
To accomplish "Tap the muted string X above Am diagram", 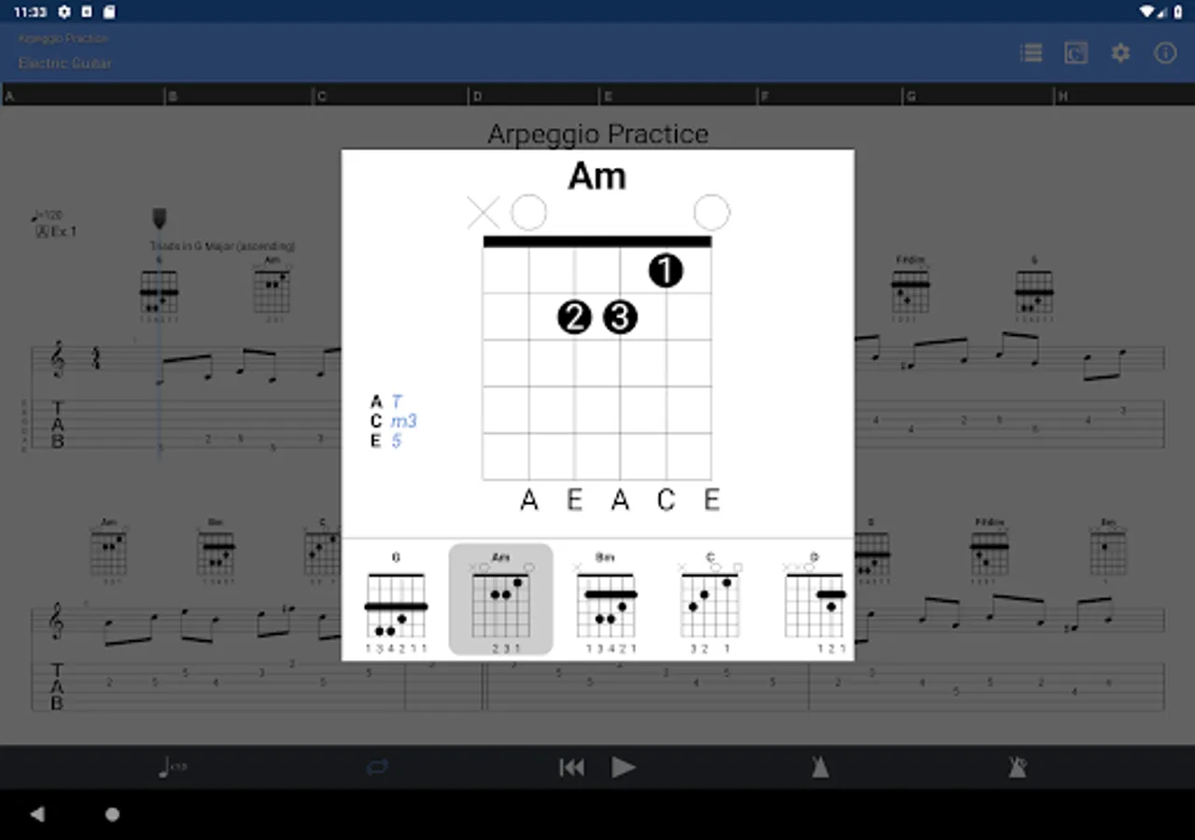I will tap(483, 213).
